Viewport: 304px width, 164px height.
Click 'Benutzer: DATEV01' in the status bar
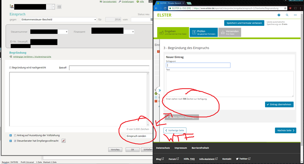10,162
